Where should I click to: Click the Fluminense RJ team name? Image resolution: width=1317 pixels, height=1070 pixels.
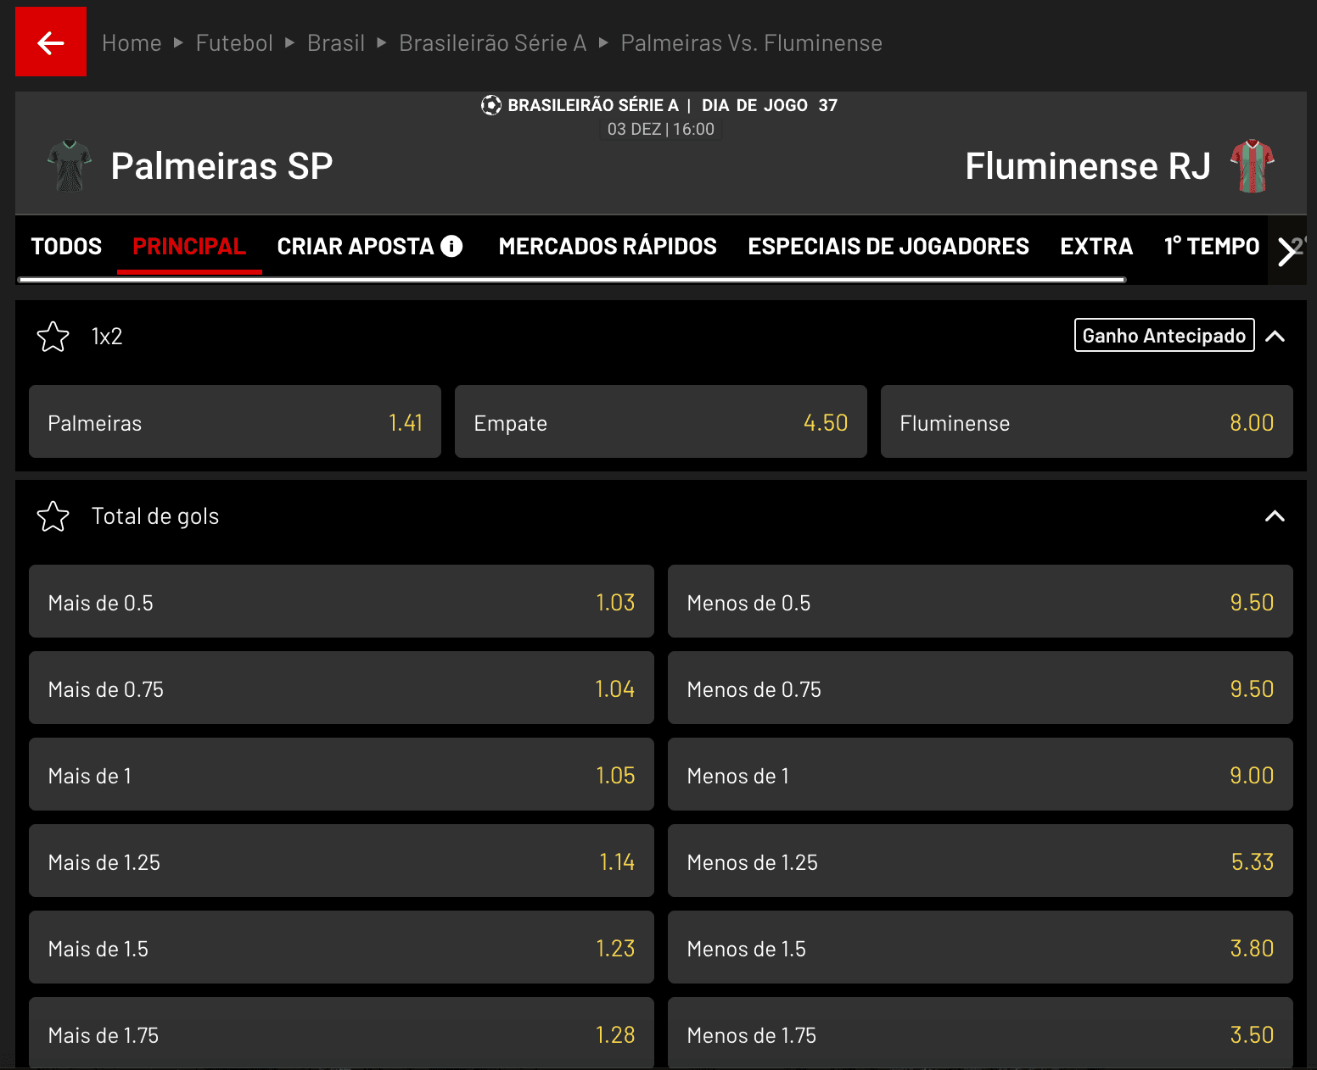[1088, 166]
